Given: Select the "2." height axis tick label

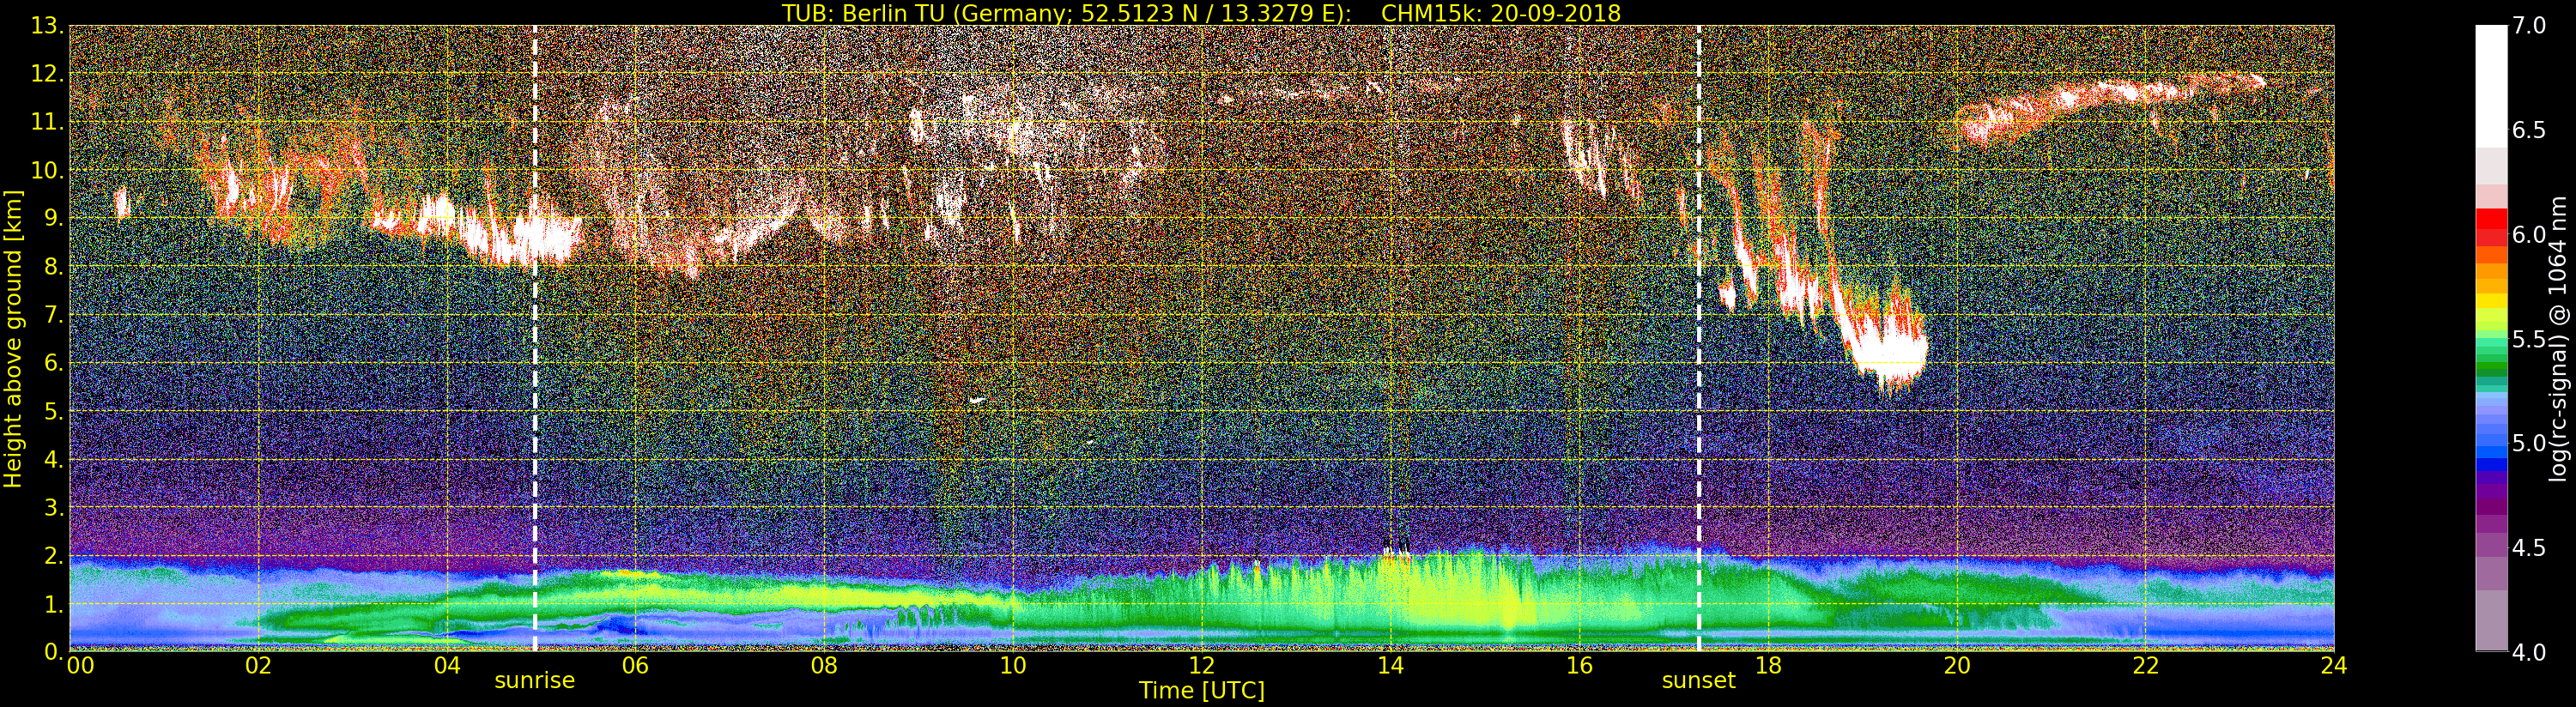Looking at the screenshot, I should (x=52, y=555).
